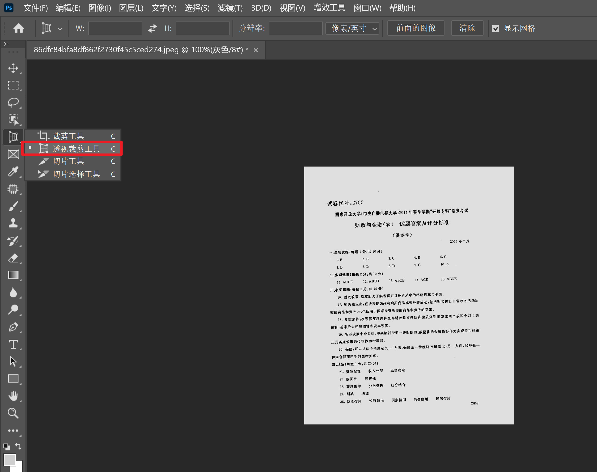Select the Brush tool

(x=13, y=206)
